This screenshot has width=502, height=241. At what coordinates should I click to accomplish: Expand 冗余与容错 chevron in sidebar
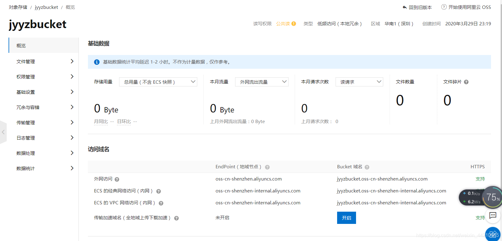(72, 107)
